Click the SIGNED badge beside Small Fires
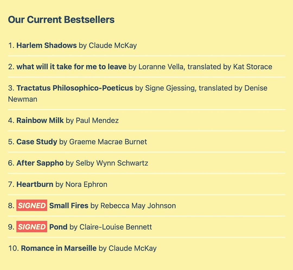This screenshot has width=293, height=270. 32,206
